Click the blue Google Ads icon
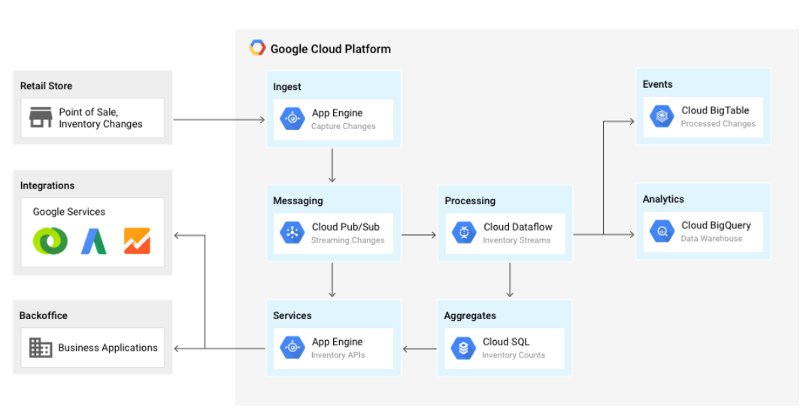Viewport: 806px width, 410px height. coord(94,241)
